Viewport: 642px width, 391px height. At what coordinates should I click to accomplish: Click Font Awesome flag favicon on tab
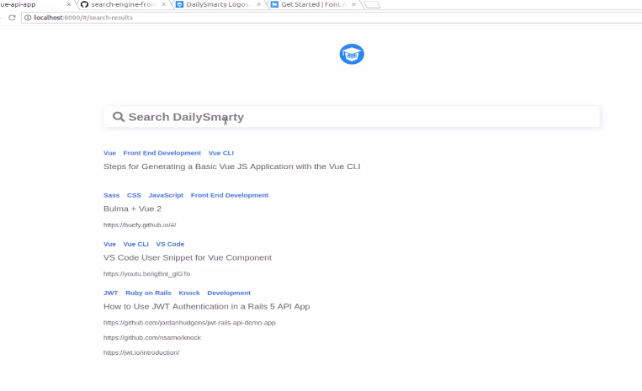(x=275, y=4)
